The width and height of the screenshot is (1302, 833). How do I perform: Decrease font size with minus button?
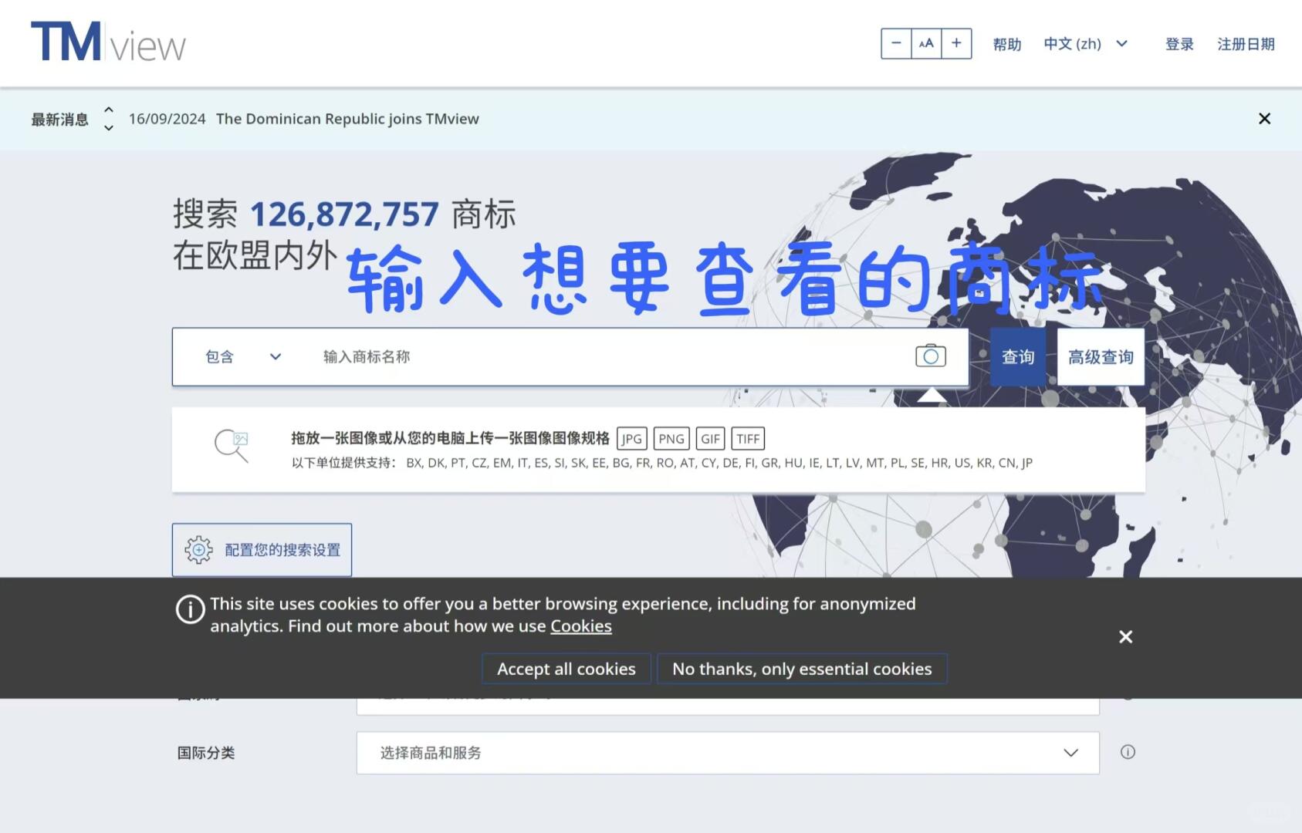coord(896,43)
